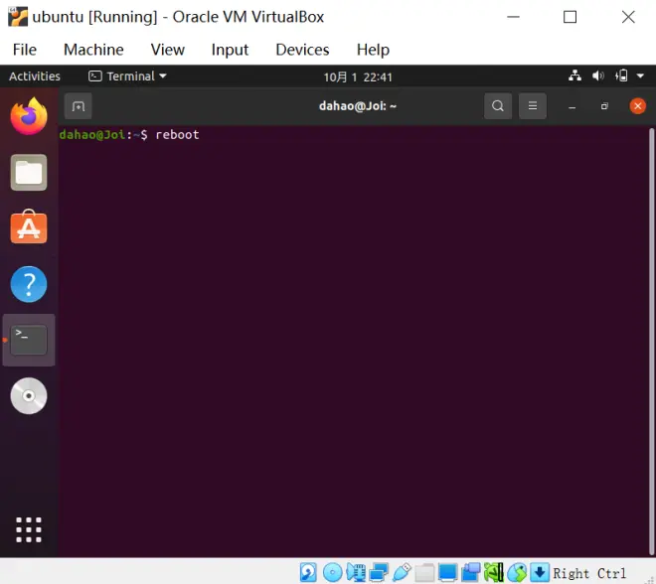Click the volume indicator in top bar

pos(598,75)
